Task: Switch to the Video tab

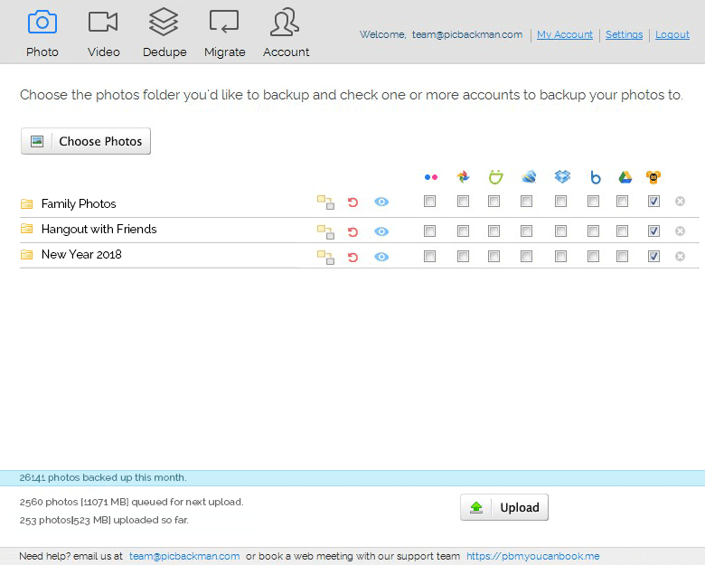Action: pos(103,34)
